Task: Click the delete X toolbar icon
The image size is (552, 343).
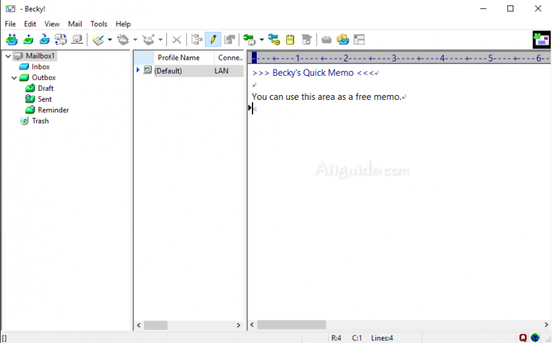Action: 177,40
